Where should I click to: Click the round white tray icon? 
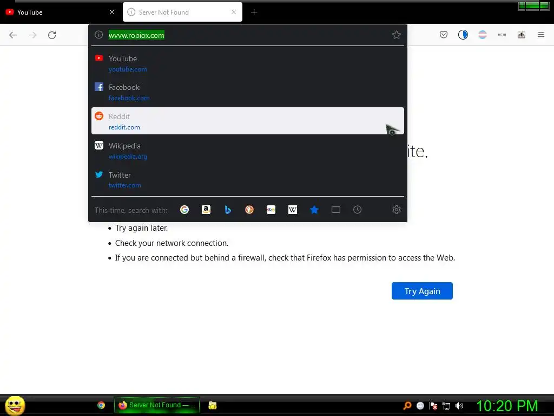coord(420,406)
